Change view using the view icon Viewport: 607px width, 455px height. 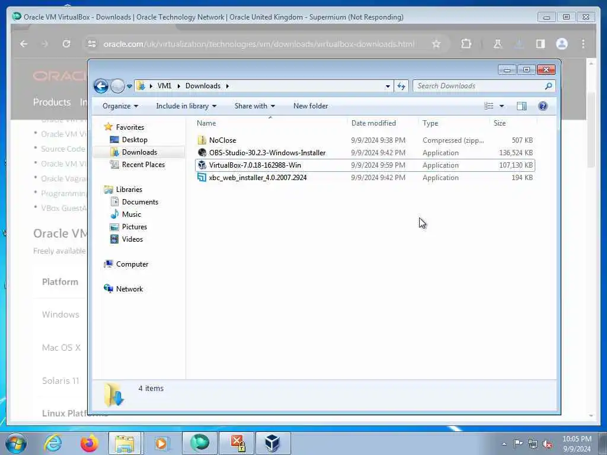pos(489,106)
